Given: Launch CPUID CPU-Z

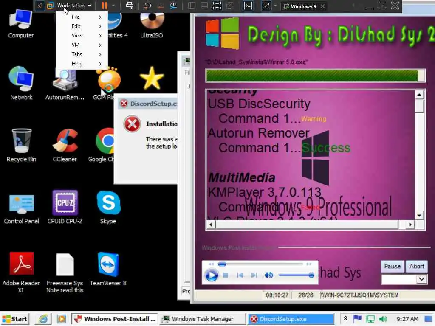Looking at the screenshot, I should (x=65, y=207).
